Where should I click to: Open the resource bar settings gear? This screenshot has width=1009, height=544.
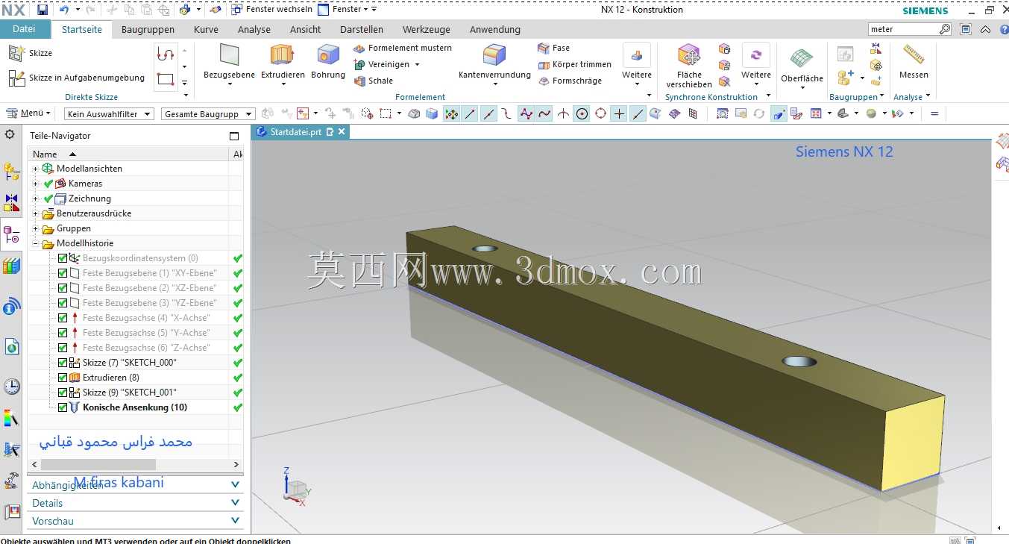point(10,134)
